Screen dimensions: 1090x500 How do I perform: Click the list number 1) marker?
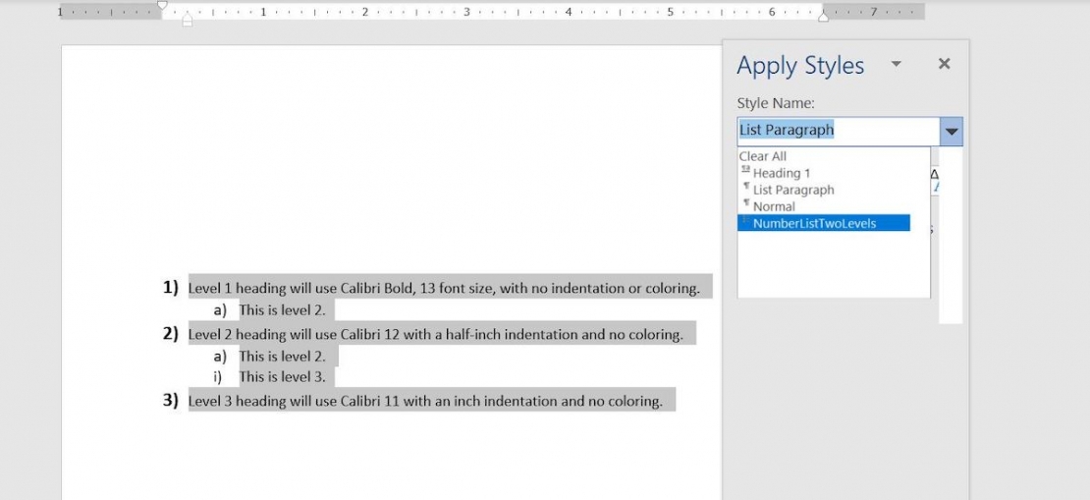(171, 287)
